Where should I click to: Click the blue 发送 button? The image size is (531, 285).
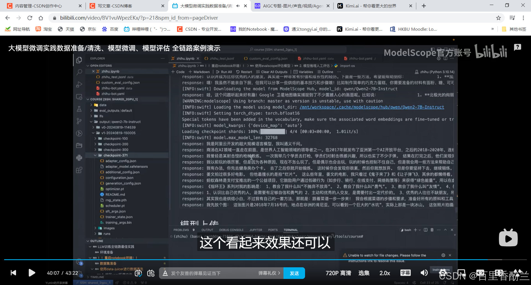[x=294, y=273]
